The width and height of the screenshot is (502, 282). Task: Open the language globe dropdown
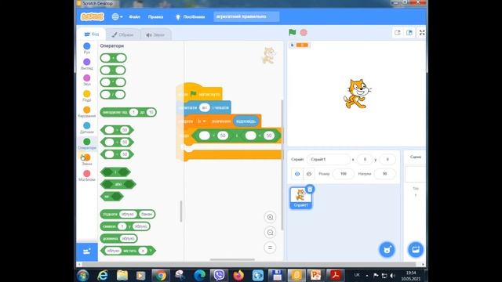point(117,16)
